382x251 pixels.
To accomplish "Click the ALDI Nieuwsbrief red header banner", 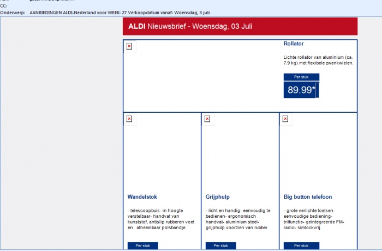I will 240,26.
